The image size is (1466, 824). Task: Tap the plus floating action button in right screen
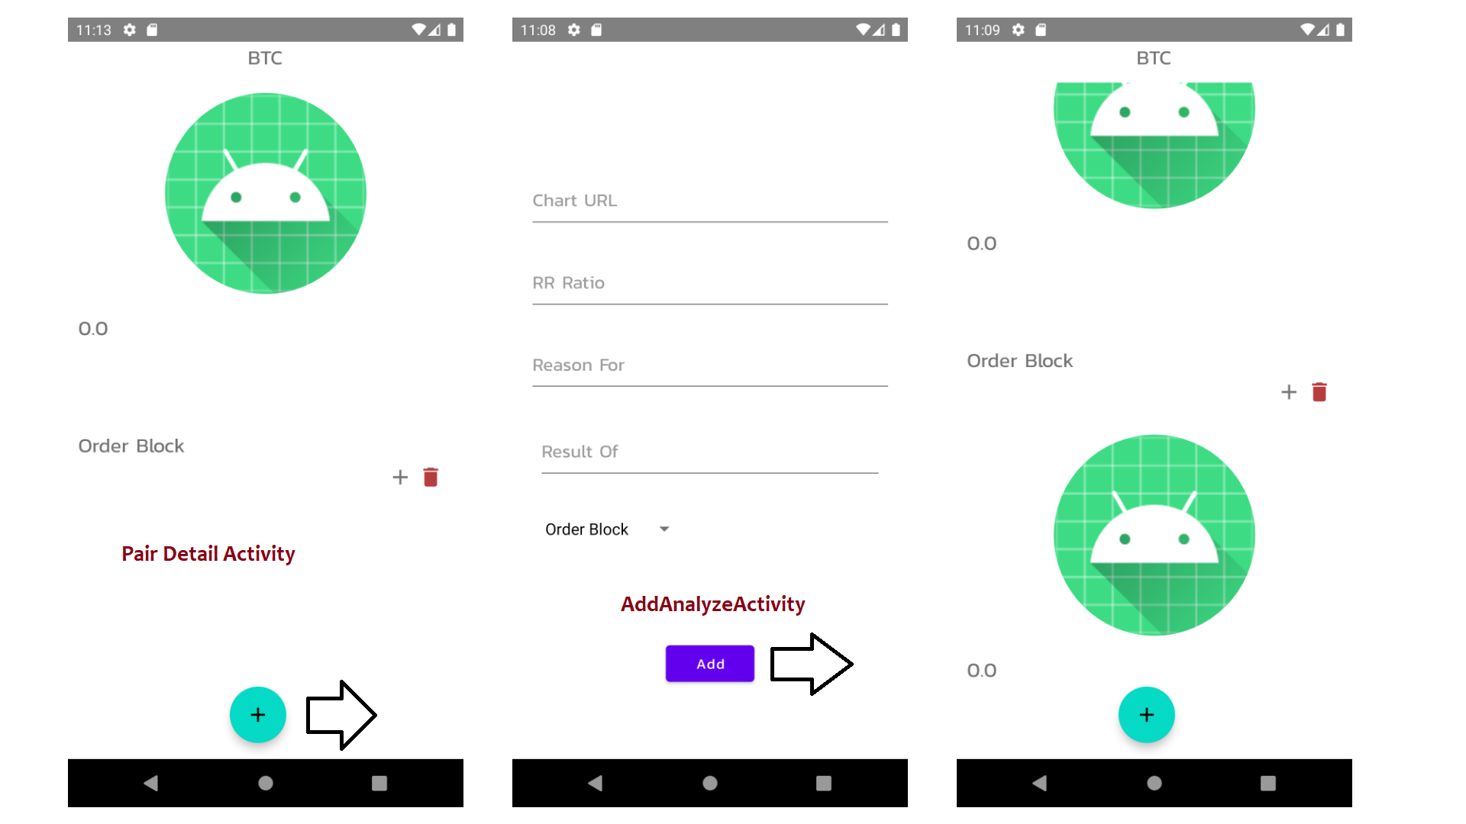point(1147,714)
